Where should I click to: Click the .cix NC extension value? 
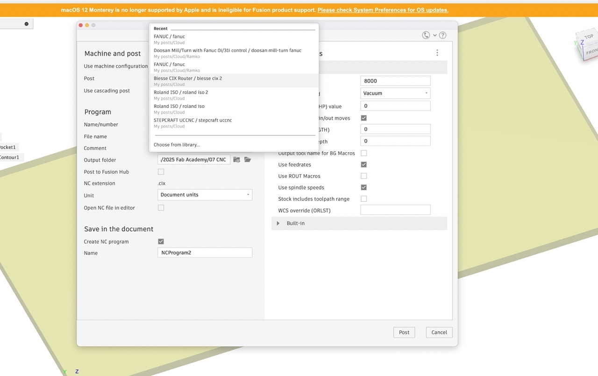tap(161, 184)
